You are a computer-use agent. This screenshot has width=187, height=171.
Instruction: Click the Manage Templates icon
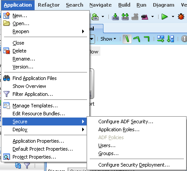tap(6, 106)
